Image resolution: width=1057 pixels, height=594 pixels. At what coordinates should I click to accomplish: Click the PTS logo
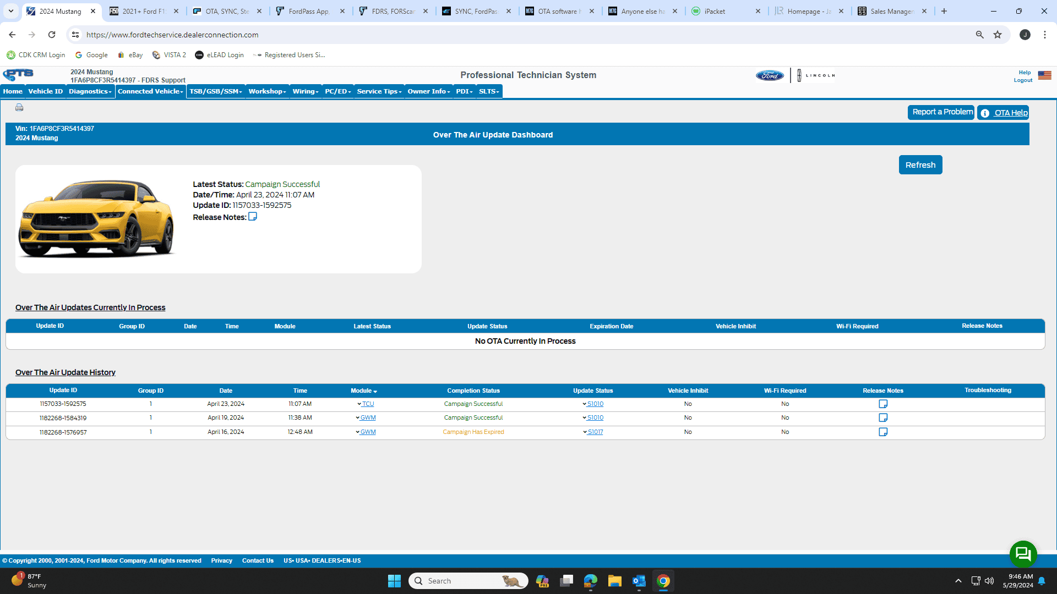click(x=18, y=74)
